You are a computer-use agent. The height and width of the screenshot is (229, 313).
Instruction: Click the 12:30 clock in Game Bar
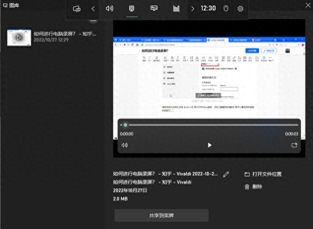[x=208, y=8]
